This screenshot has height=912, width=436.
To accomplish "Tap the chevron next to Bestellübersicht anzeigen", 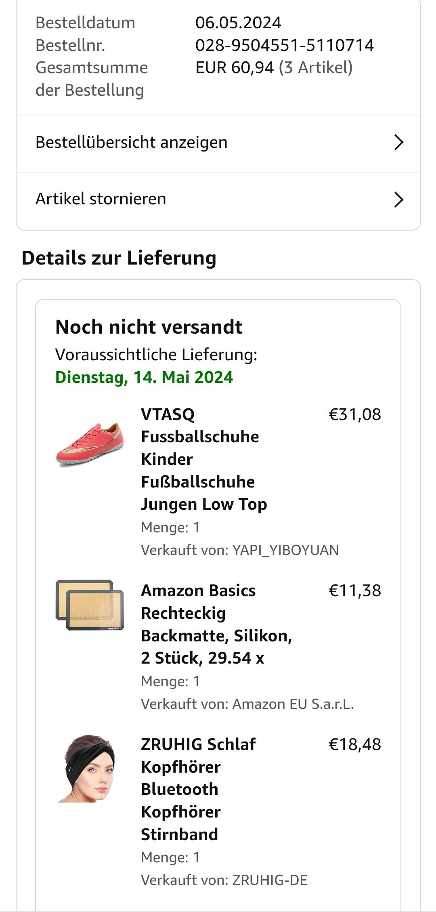I will [398, 143].
